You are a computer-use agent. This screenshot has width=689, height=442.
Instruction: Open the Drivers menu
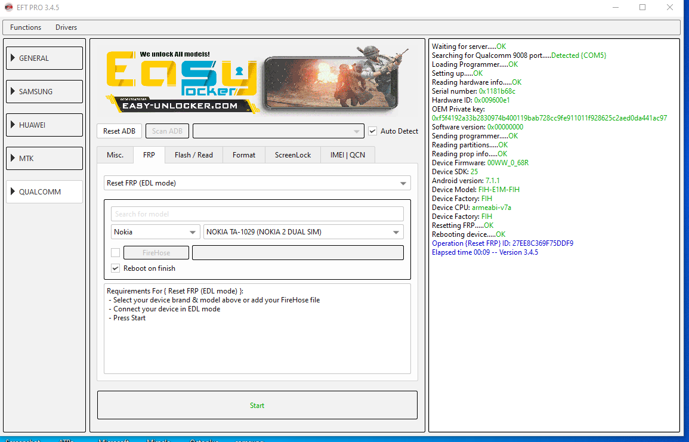66,27
